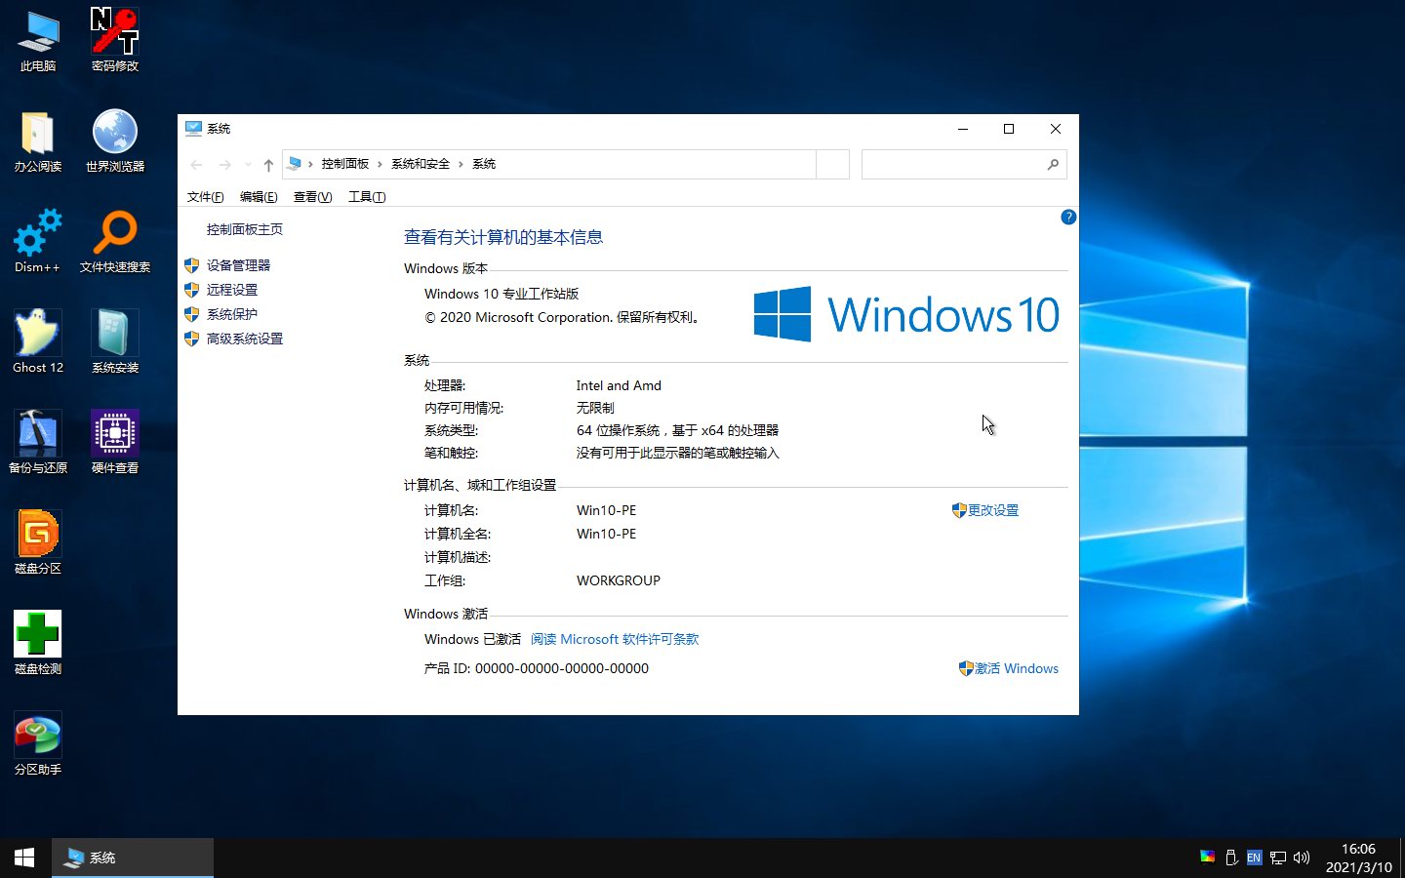Maximize the 系统 window

(x=1009, y=129)
